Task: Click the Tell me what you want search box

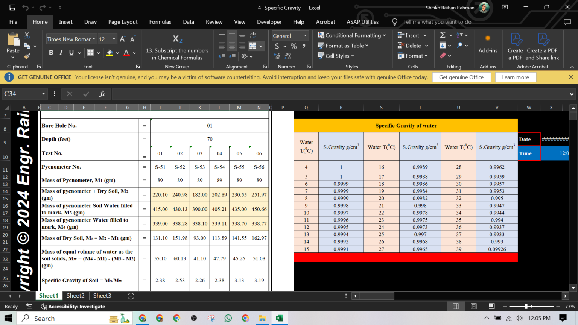Action: [437, 22]
